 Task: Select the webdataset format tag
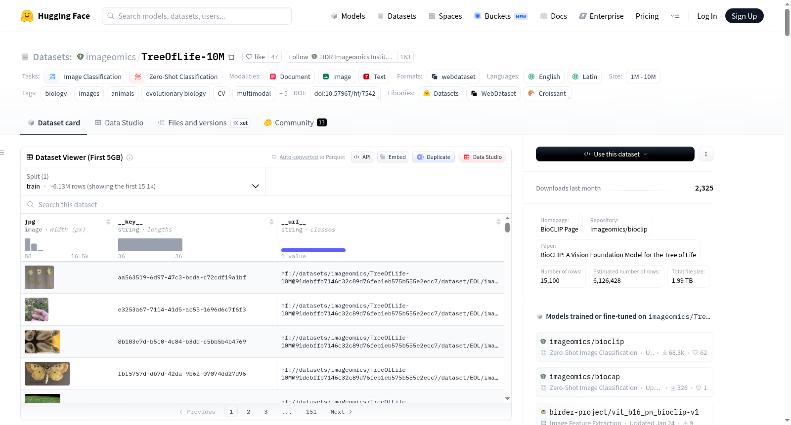(x=453, y=77)
